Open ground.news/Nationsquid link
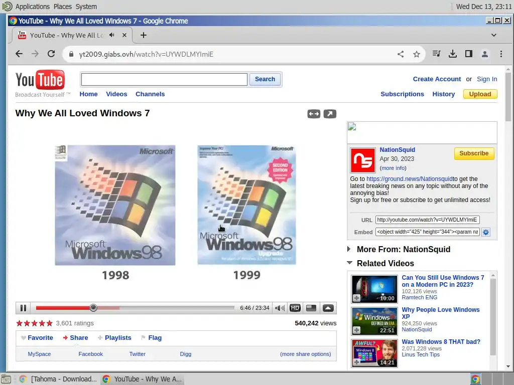The image size is (514, 385). tap(410, 179)
